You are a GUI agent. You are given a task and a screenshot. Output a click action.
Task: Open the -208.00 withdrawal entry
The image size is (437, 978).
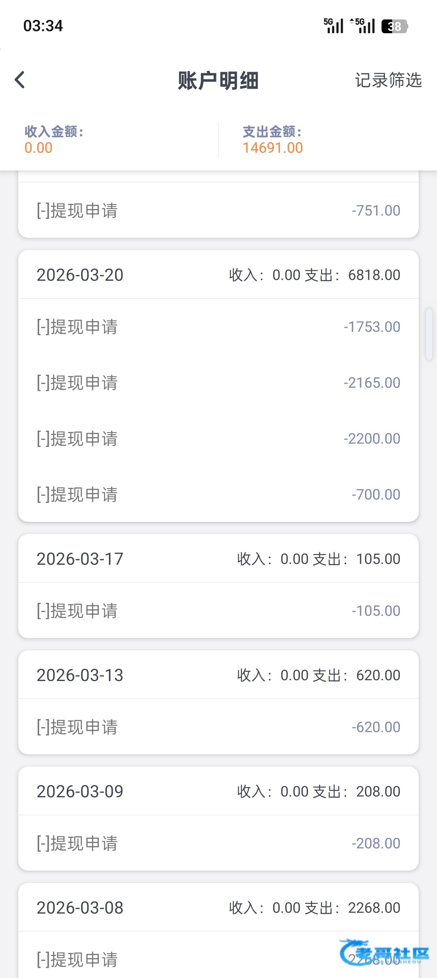(218, 843)
